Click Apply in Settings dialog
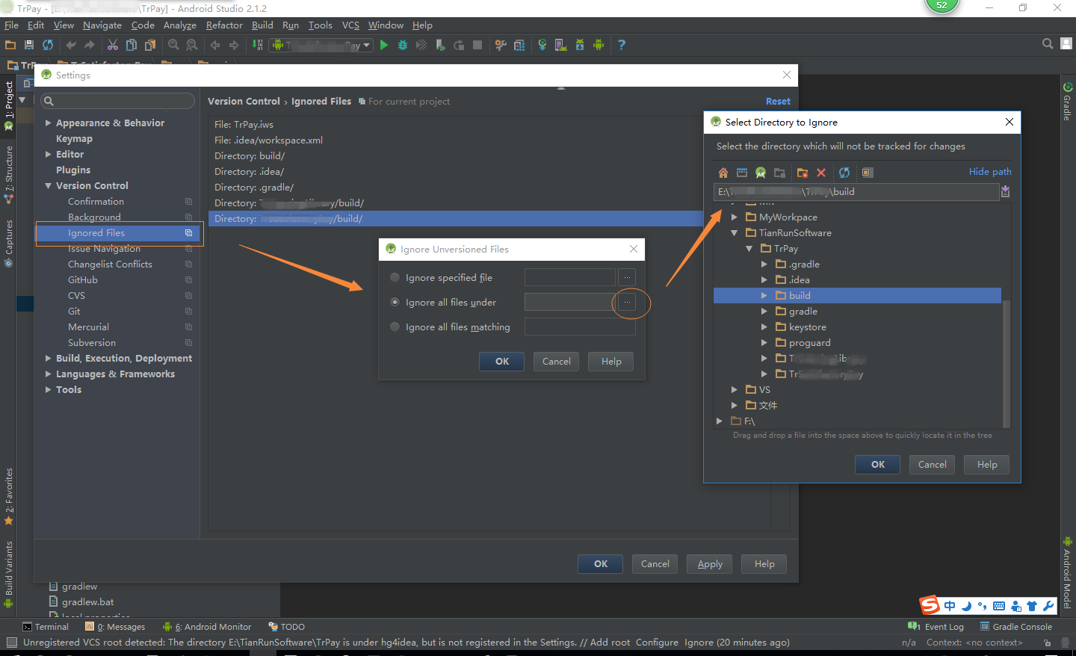 point(710,563)
